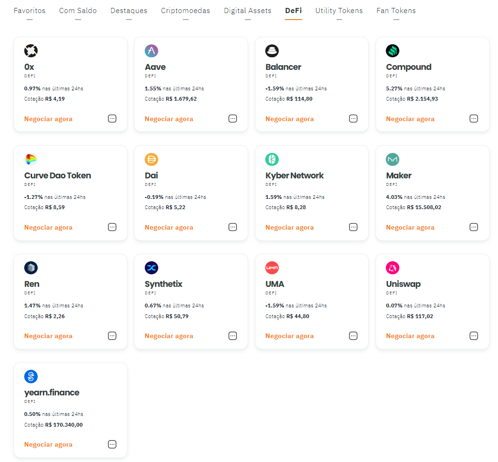The image size is (498, 462).
Task: Click the Uniswap coin logo icon
Action: [392, 267]
